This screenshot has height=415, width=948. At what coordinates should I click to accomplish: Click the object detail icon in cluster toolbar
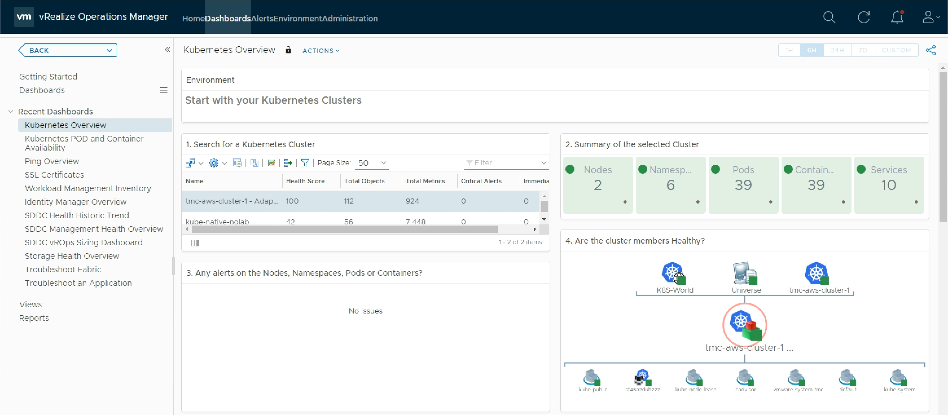[x=237, y=163]
